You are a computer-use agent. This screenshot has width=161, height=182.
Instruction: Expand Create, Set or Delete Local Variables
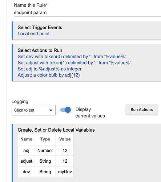click(x=56, y=130)
